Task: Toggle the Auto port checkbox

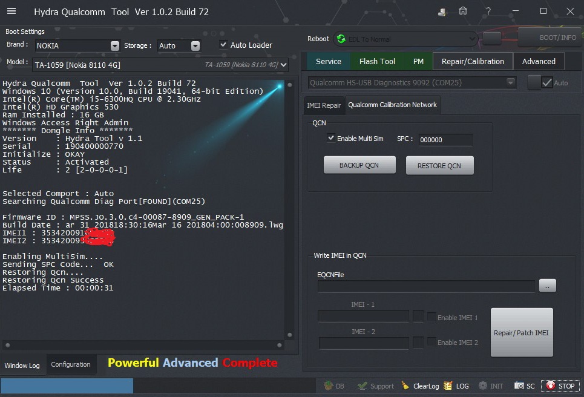Action: tap(546, 83)
